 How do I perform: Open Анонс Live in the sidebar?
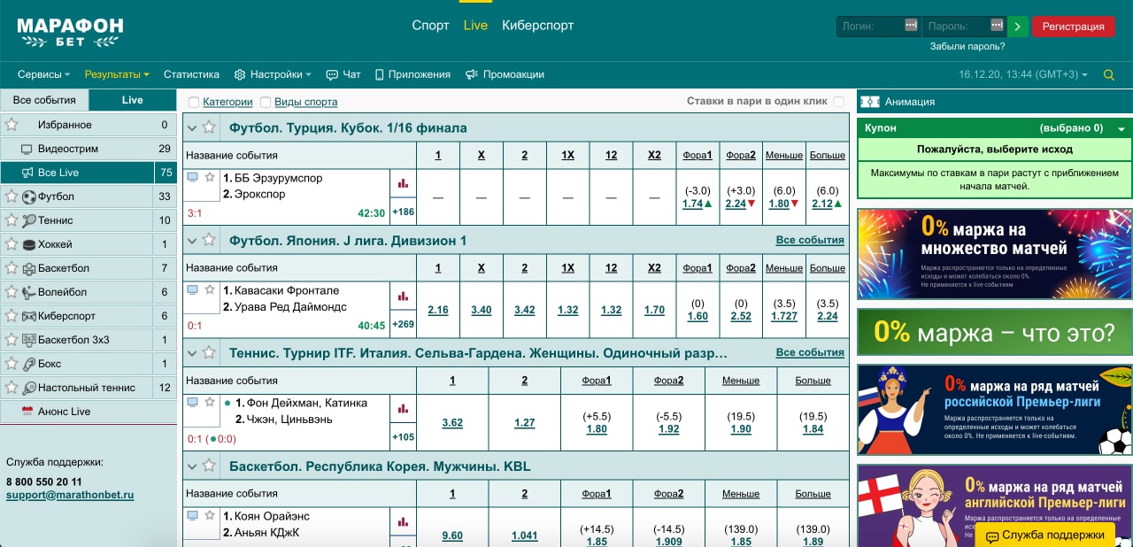[89, 412]
